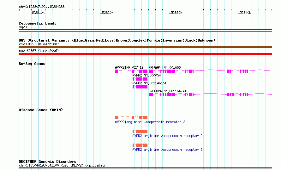This screenshot has width=281, height=170.
Task: Click the first OMIM AVPR2 orange gene glyph
Action: pyautogui.click(x=131, y=117)
